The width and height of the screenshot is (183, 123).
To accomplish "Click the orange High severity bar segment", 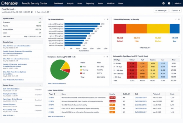I will [136, 29].
